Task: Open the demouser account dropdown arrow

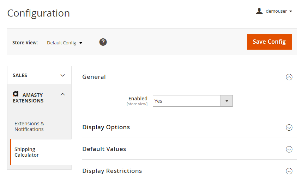Action: (x=291, y=12)
